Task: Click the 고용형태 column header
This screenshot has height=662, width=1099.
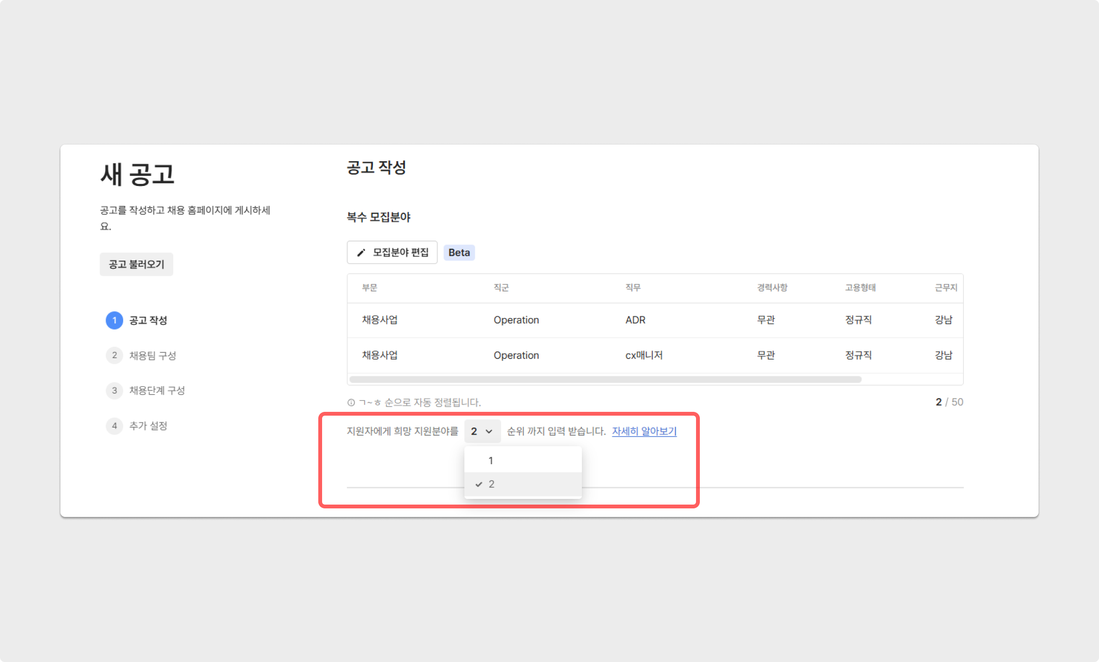Action: (860, 288)
